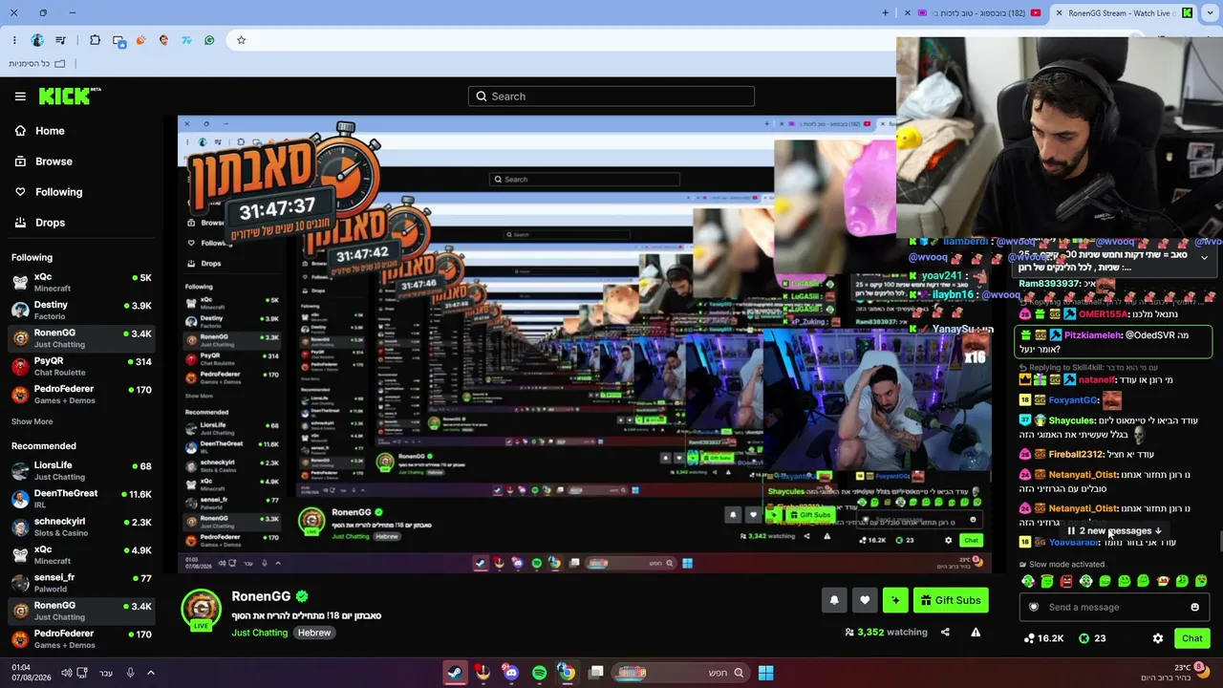1223x688 pixels.
Task: Open DeenTheGreat recommended channel
Action: (82, 499)
